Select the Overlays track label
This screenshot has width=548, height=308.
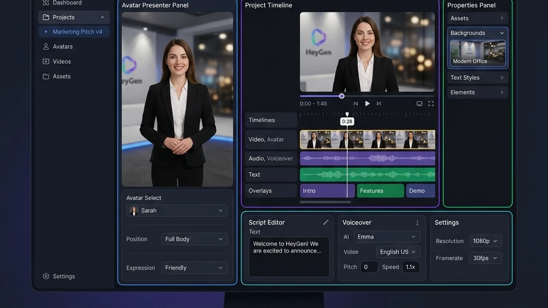pyautogui.click(x=271, y=191)
